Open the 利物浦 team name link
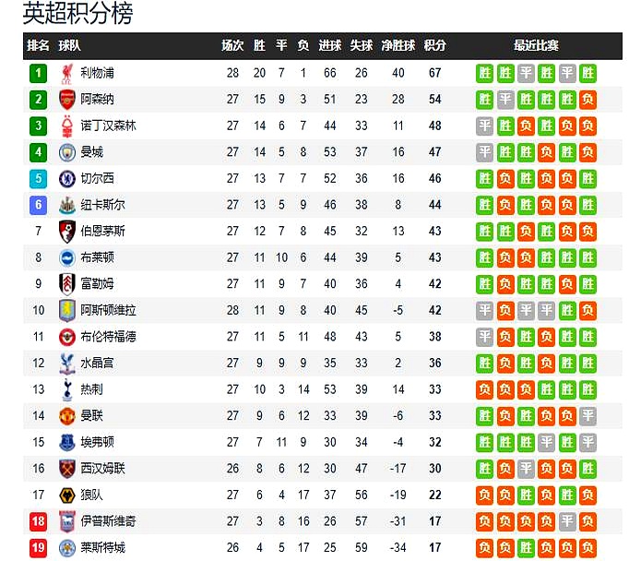Screen dimensions: 629x561 pos(97,73)
